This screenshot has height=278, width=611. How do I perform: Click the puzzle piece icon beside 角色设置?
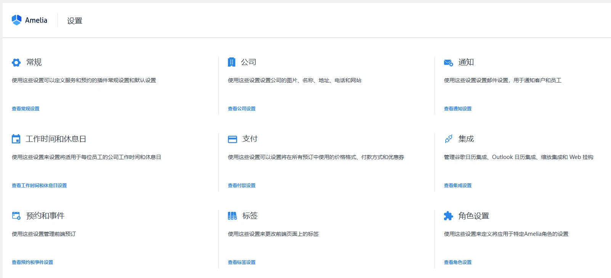(x=449, y=216)
